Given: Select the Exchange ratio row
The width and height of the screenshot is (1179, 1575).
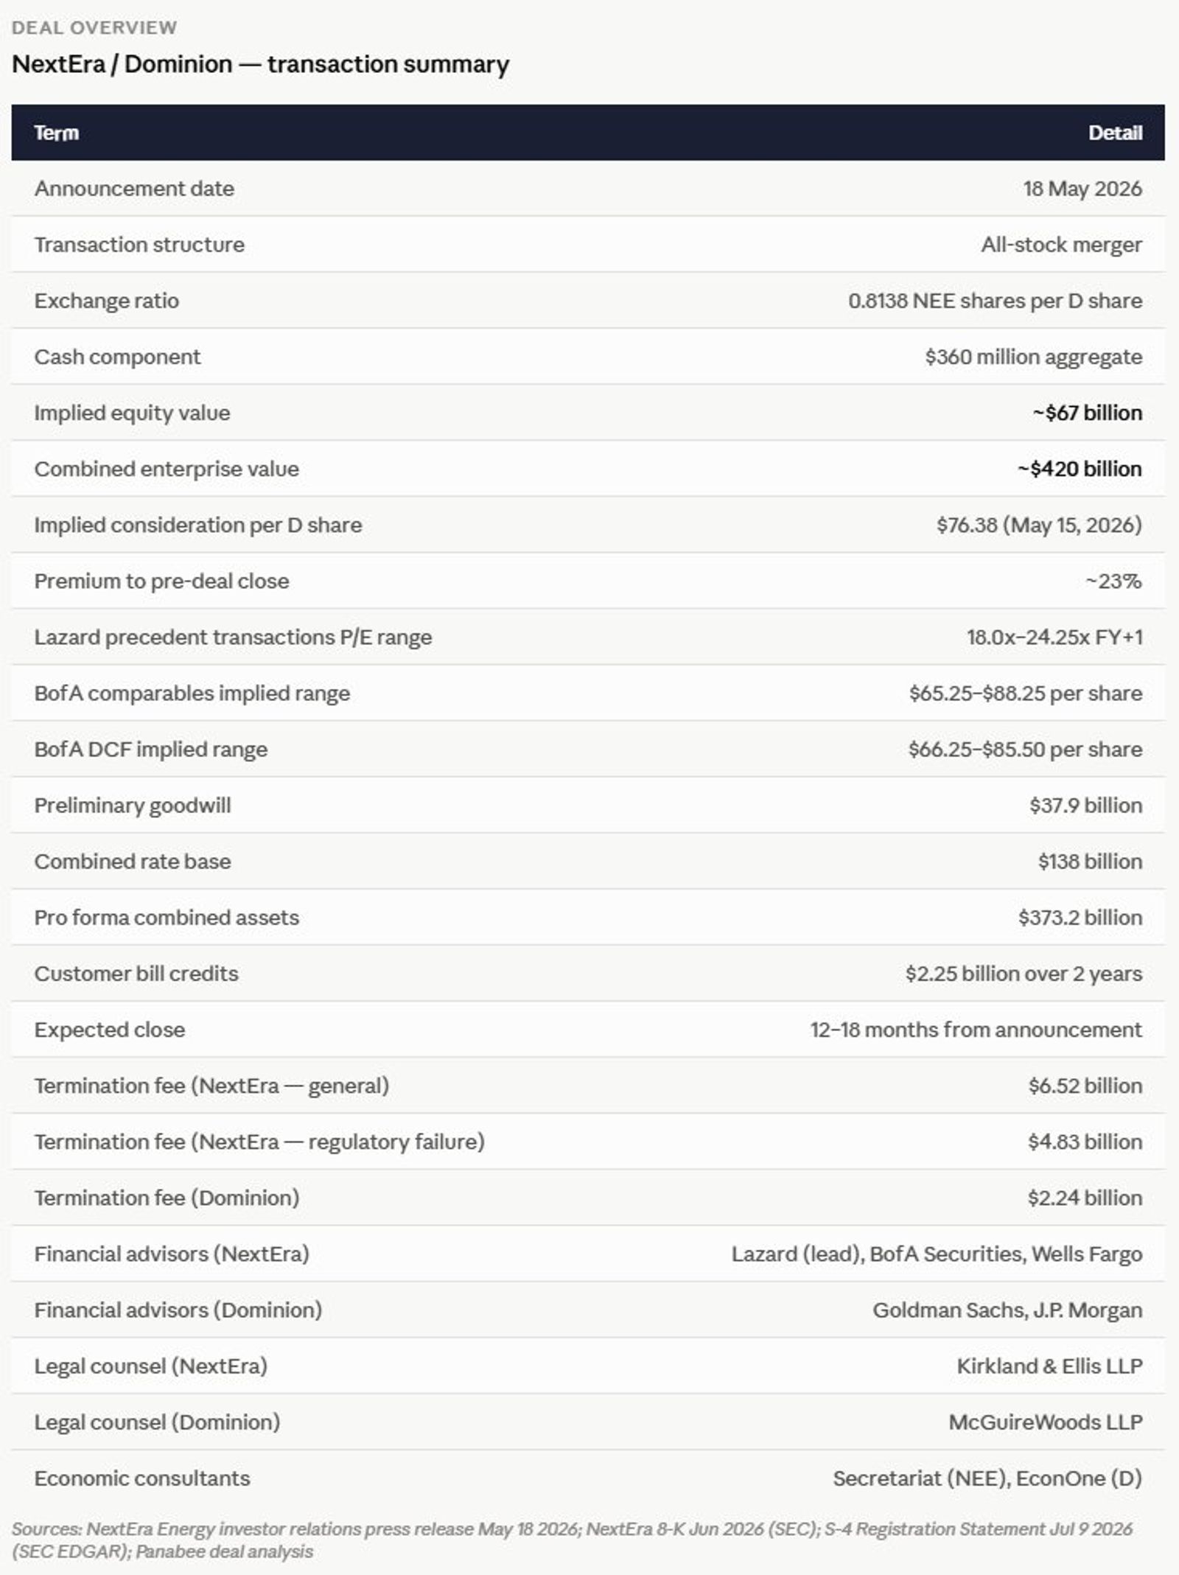Looking at the screenshot, I should click(588, 301).
